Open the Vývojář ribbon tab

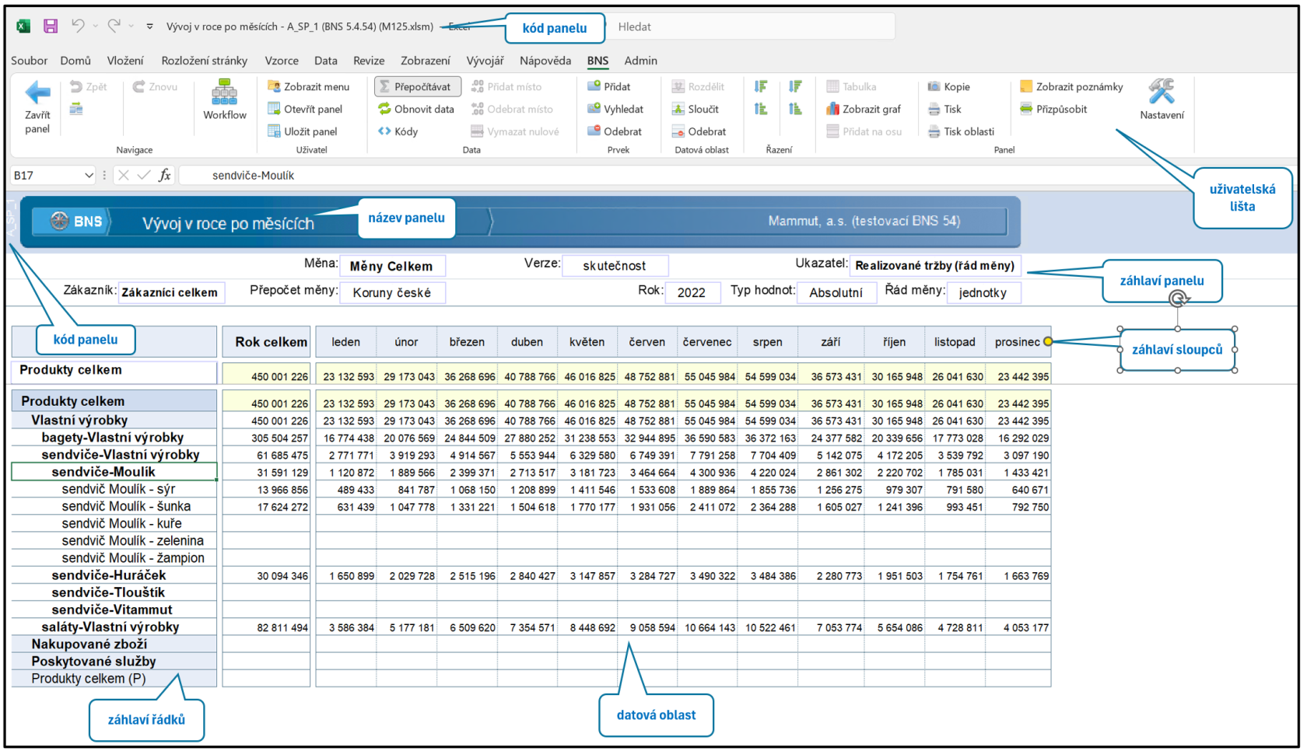(x=485, y=61)
